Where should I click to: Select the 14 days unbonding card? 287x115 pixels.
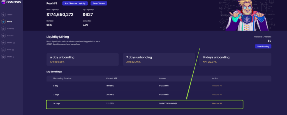[235, 59]
